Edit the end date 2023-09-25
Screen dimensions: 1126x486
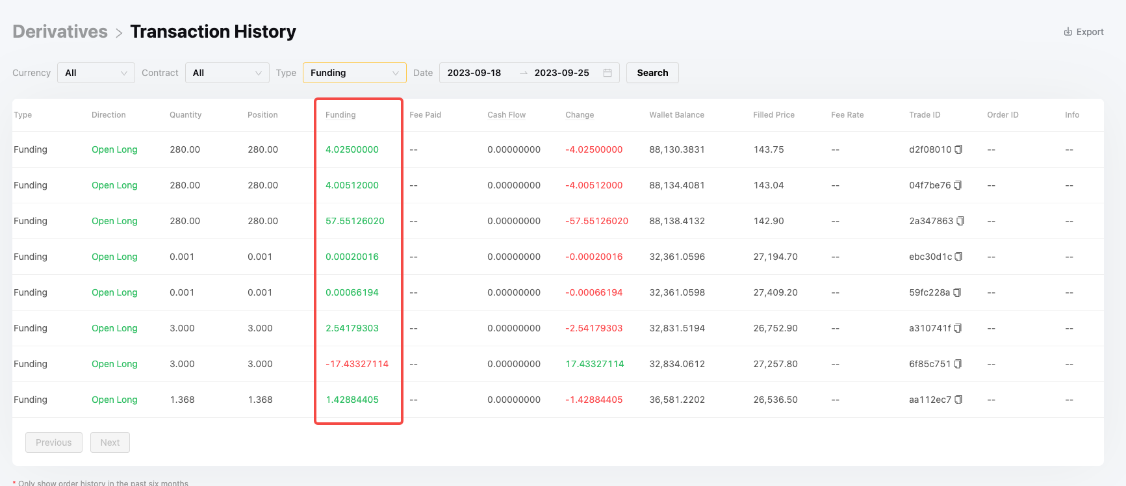click(x=561, y=73)
